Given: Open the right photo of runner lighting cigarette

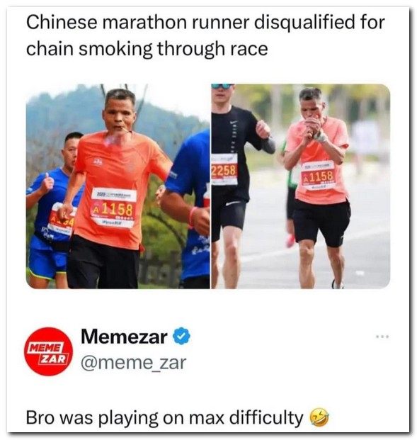Looking at the screenshot, I should (x=301, y=186).
